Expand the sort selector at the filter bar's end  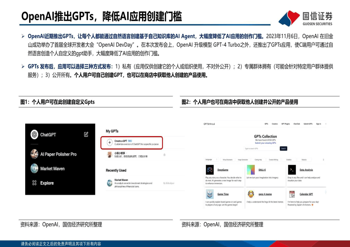point(323,159)
